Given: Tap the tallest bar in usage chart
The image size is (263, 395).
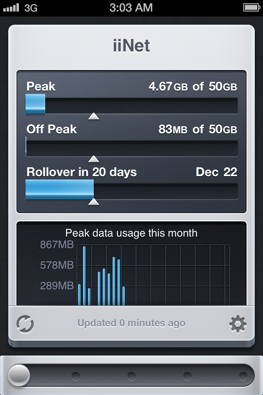Looking at the screenshot, I should (84, 276).
